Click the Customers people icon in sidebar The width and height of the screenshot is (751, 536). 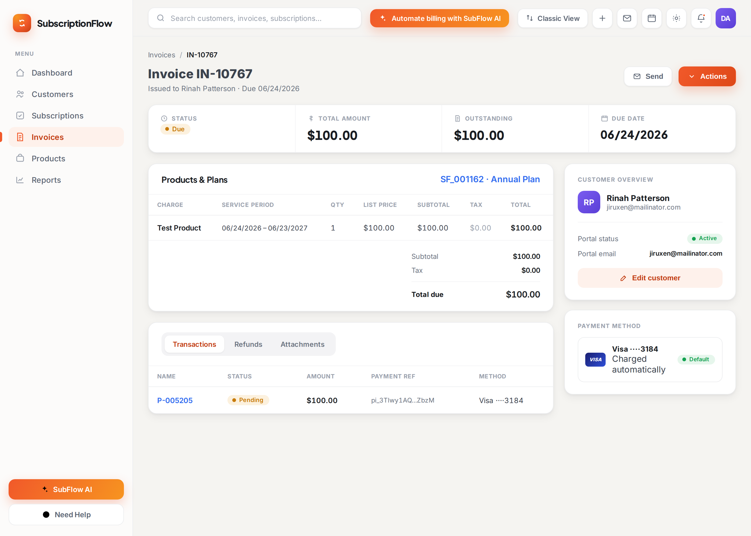(x=20, y=94)
